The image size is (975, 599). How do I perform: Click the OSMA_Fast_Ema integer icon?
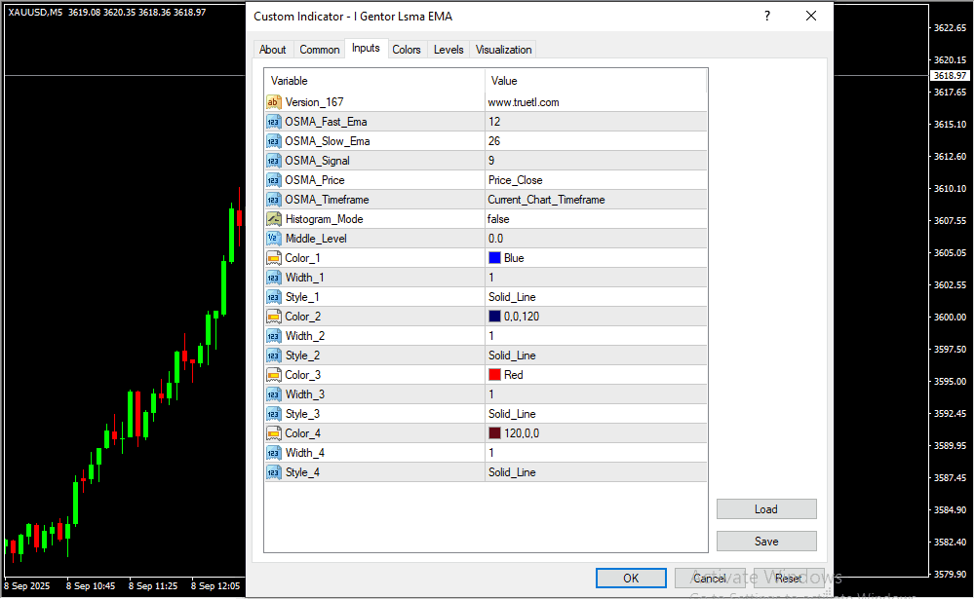click(x=274, y=122)
